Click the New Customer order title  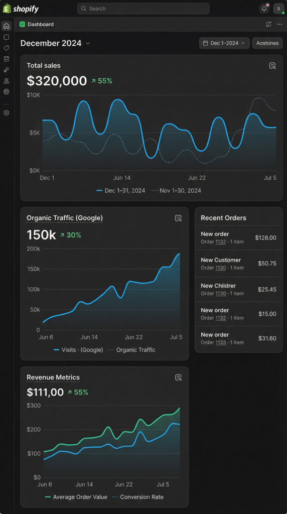221,260
